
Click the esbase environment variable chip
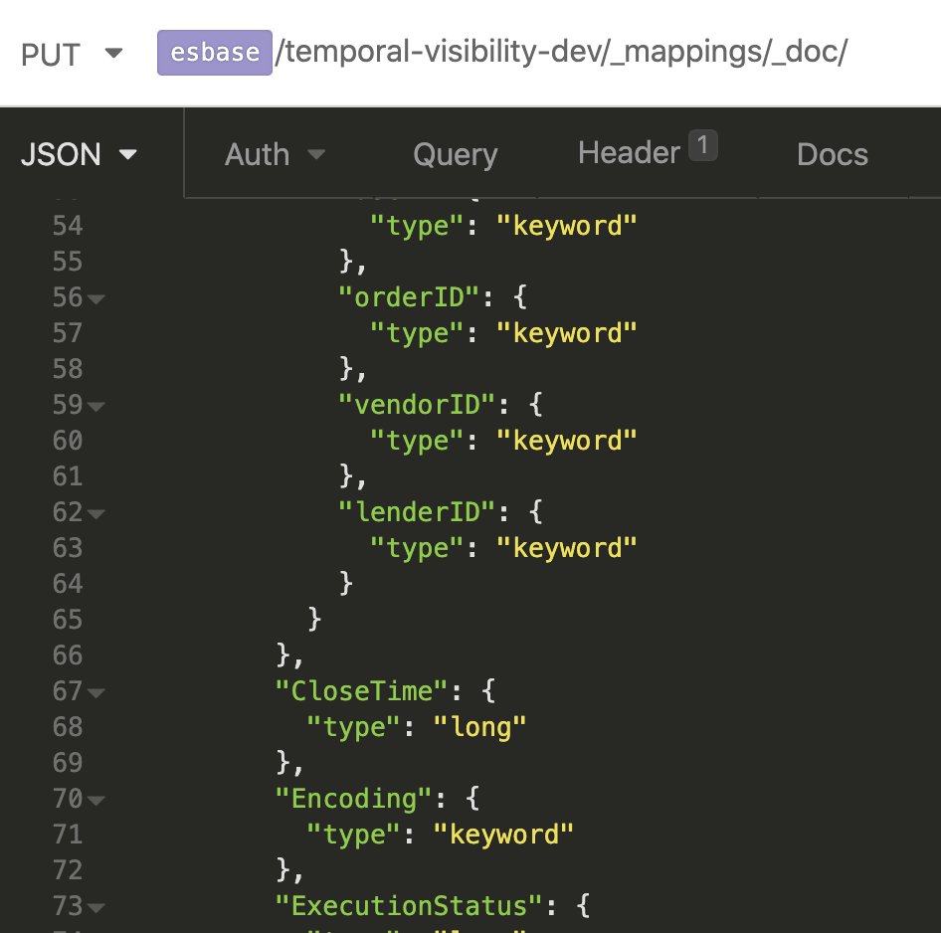tap(214, 54)
